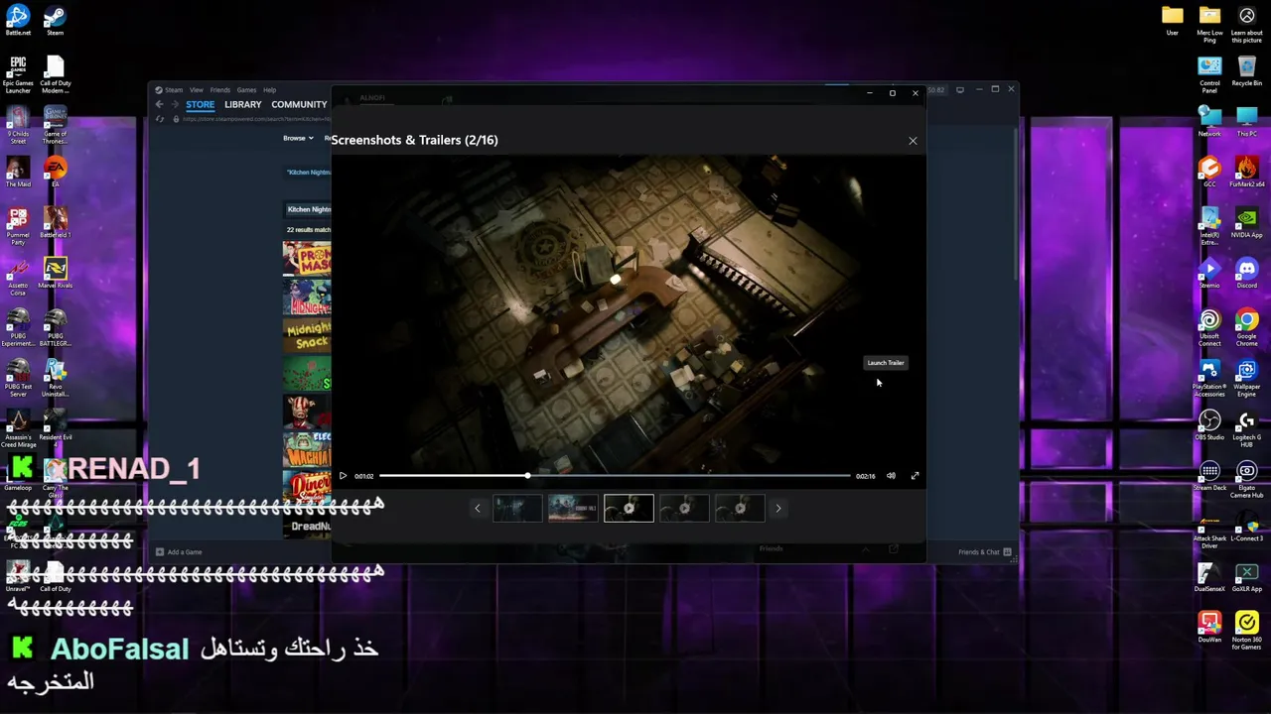Open the Steam desktop shortcut

click(55, 20)
